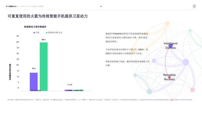Click the 资料来源 footnote at the bottom

coord(100,100)
